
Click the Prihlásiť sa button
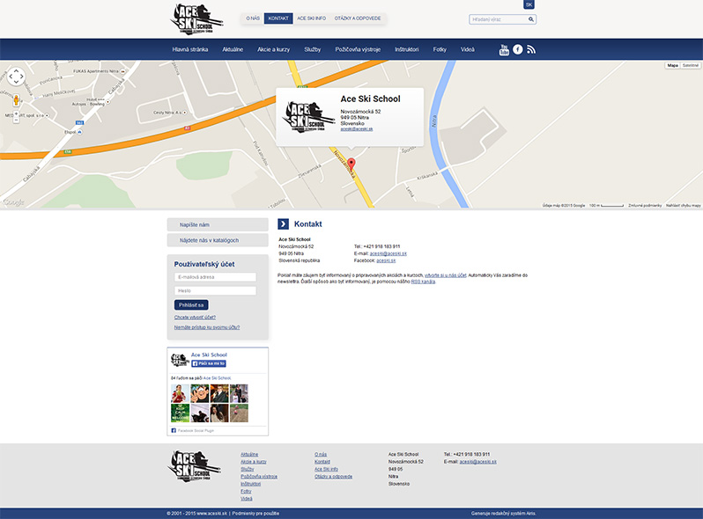coord(191,305)
